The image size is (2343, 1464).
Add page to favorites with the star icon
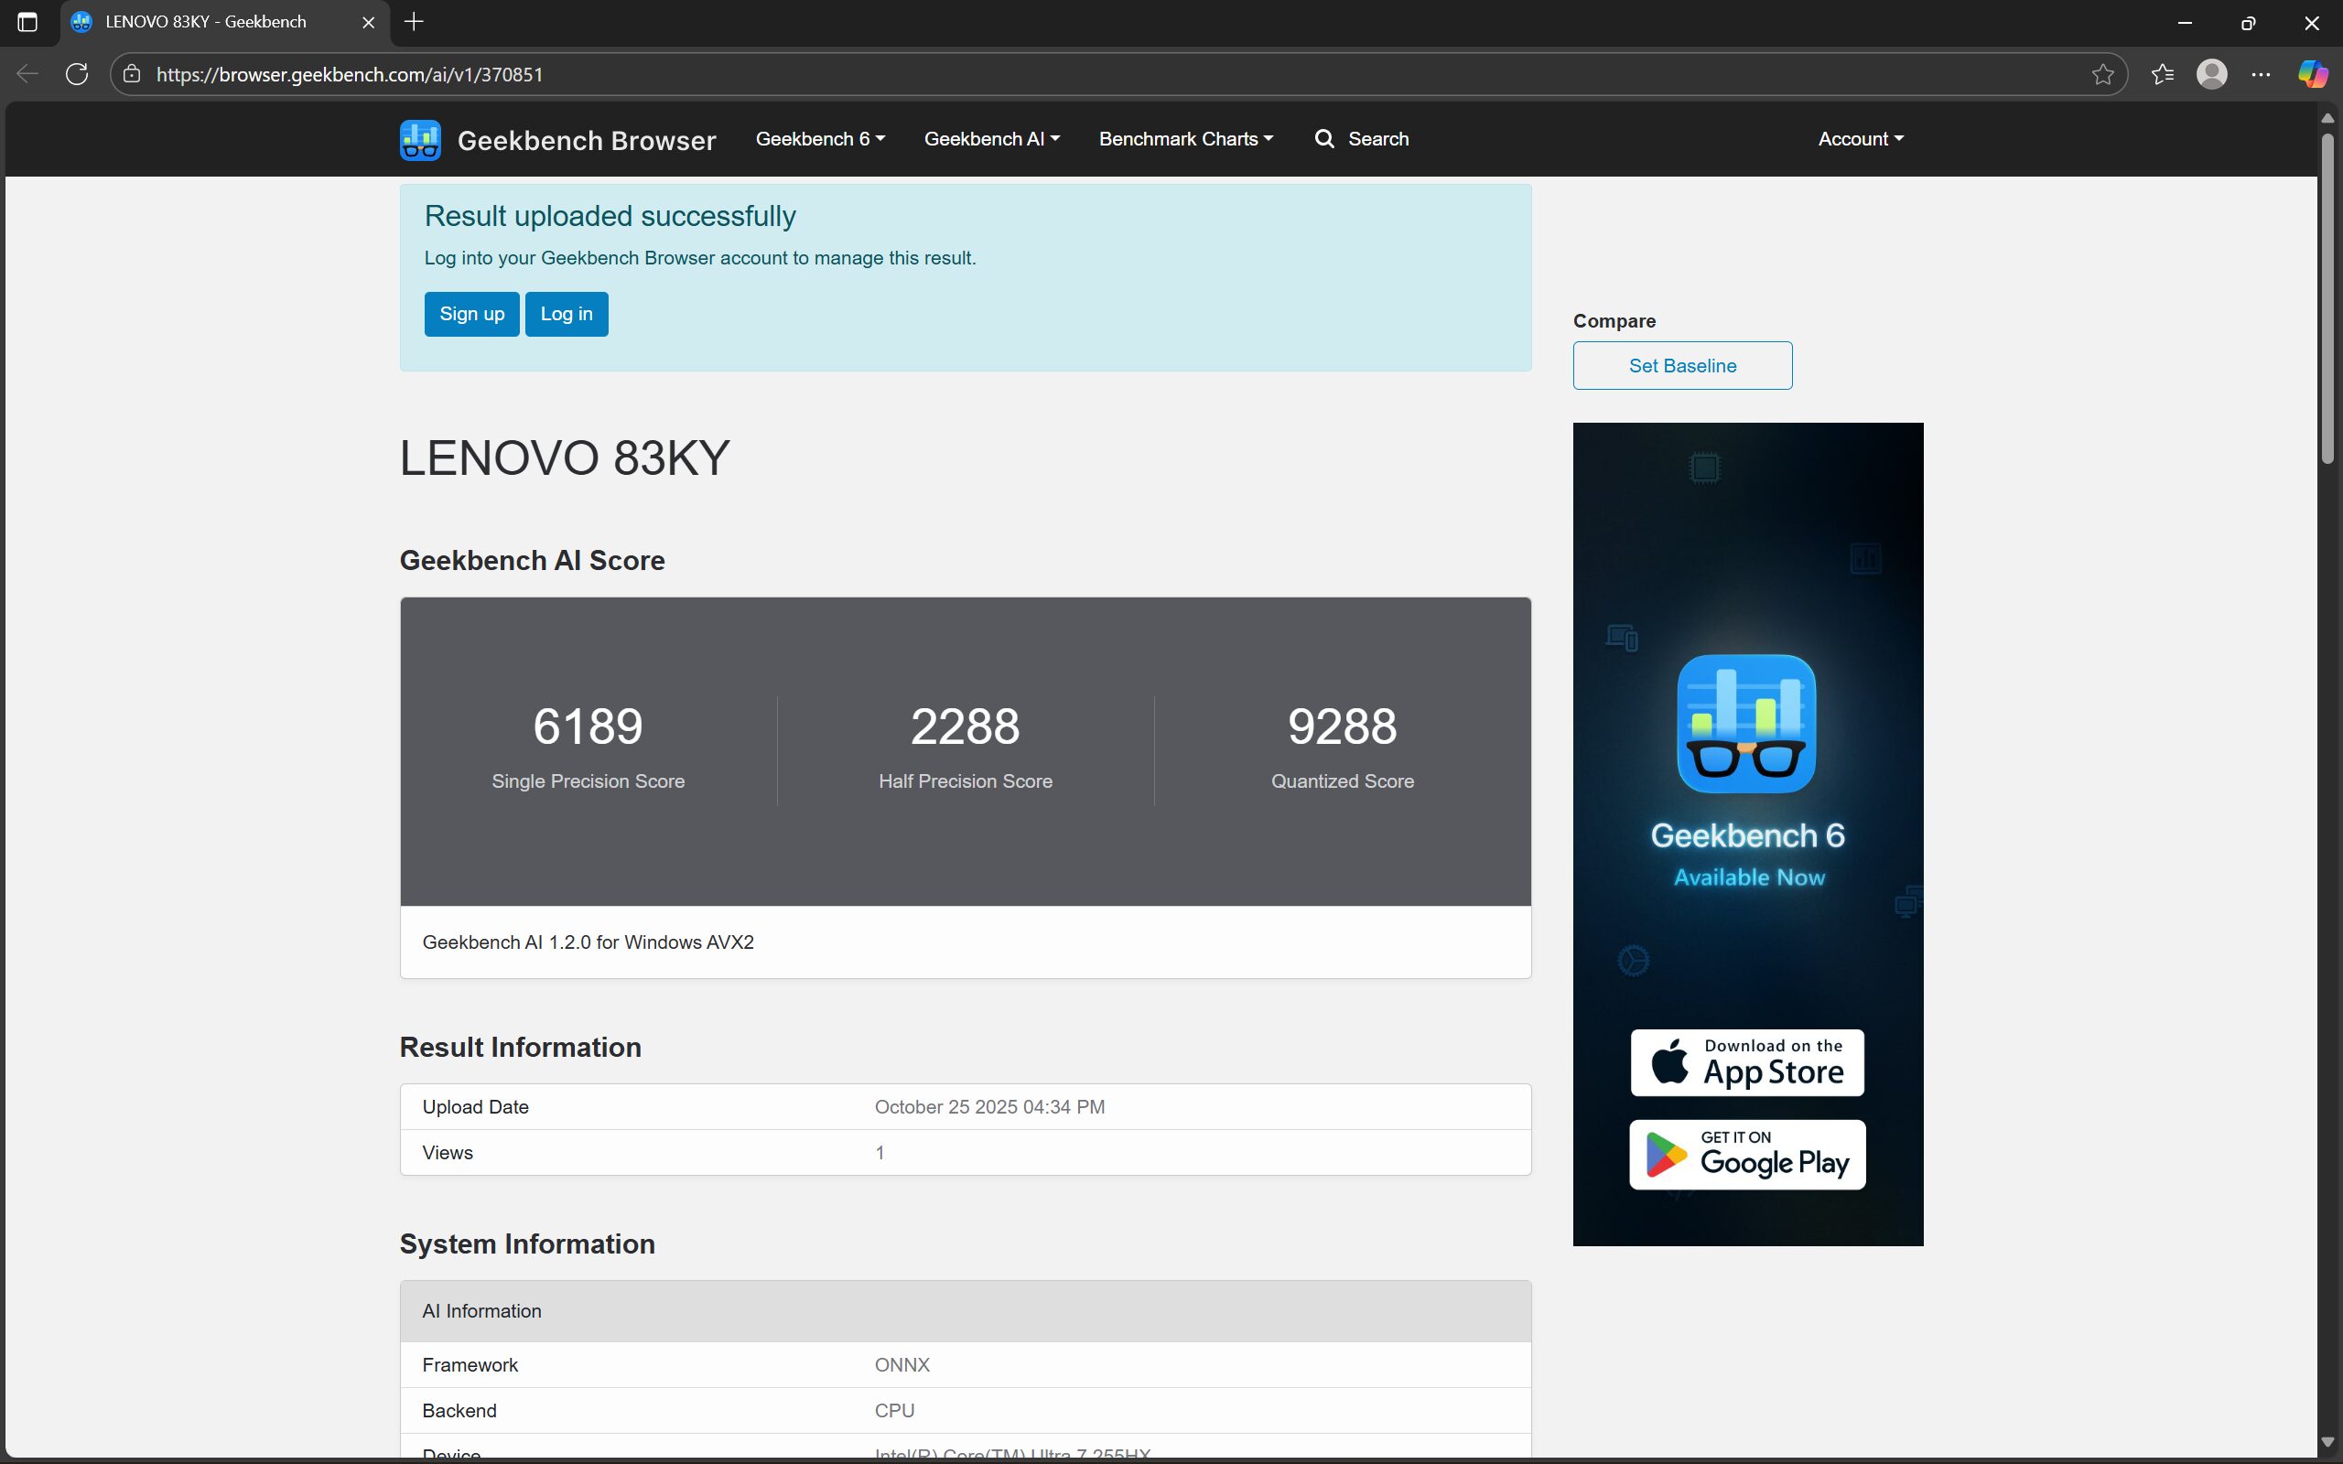tap(2103, 73)
